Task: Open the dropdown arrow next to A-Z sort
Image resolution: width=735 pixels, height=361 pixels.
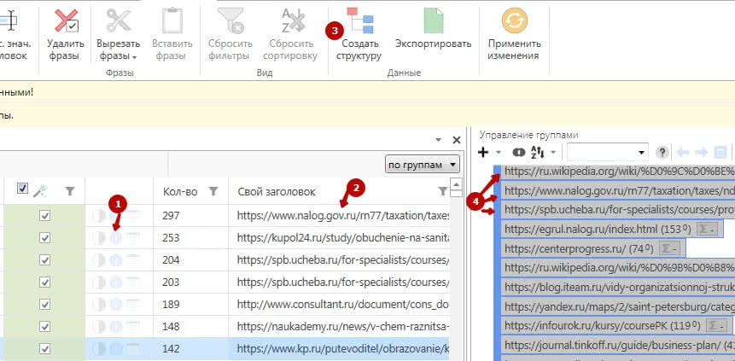Action: click(x=553, y=153)
